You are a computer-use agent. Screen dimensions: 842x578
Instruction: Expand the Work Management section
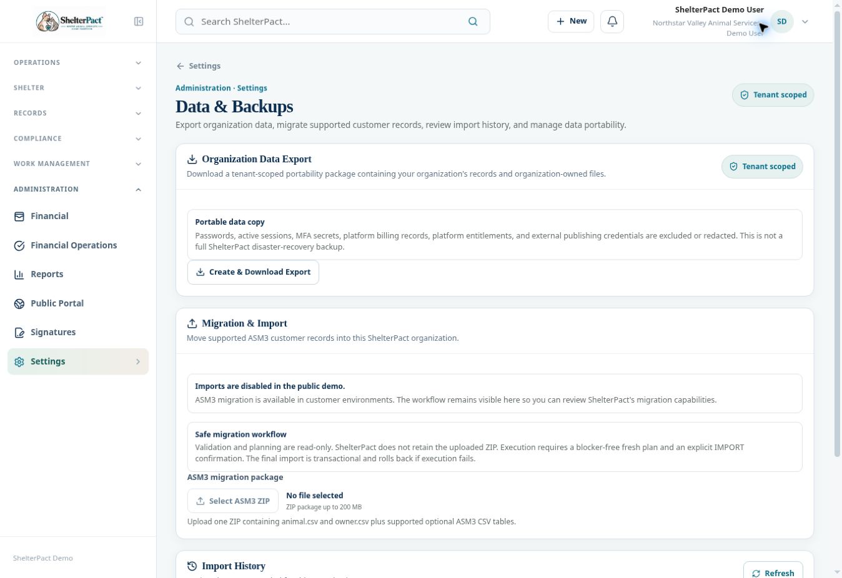click(78, 164)
